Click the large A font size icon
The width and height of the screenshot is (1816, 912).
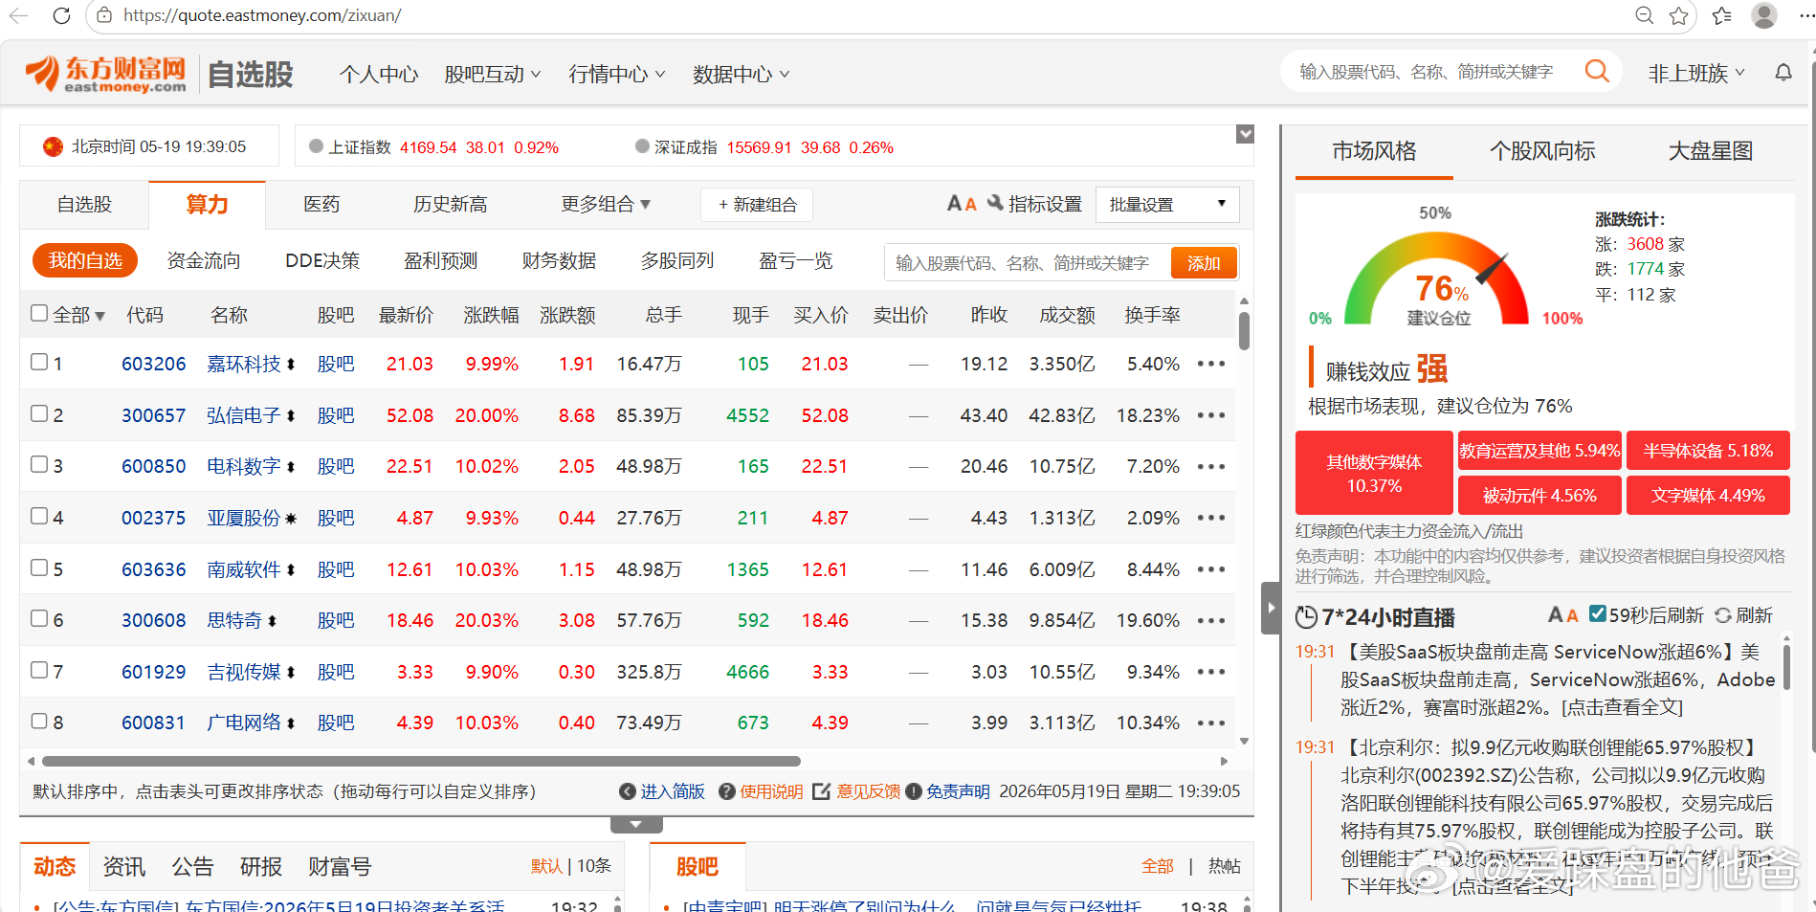(954, 203)
